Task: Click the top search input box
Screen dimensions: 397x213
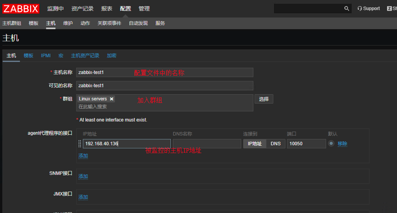Action: point(309,9)
